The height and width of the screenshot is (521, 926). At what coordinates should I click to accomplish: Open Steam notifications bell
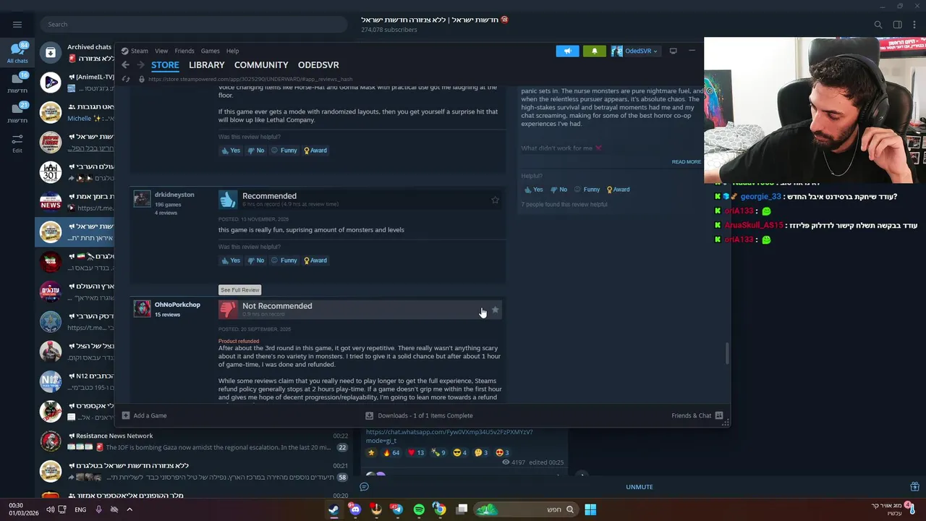[595, 51]
